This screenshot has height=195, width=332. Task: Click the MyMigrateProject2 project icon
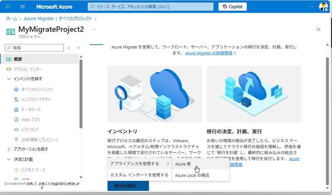[x=10, y=32]
